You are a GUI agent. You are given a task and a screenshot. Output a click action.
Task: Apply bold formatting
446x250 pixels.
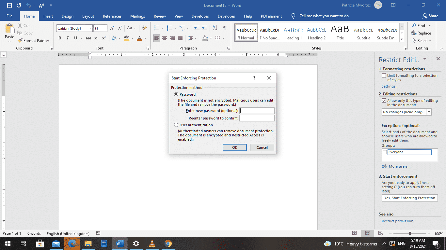point(60,38)
